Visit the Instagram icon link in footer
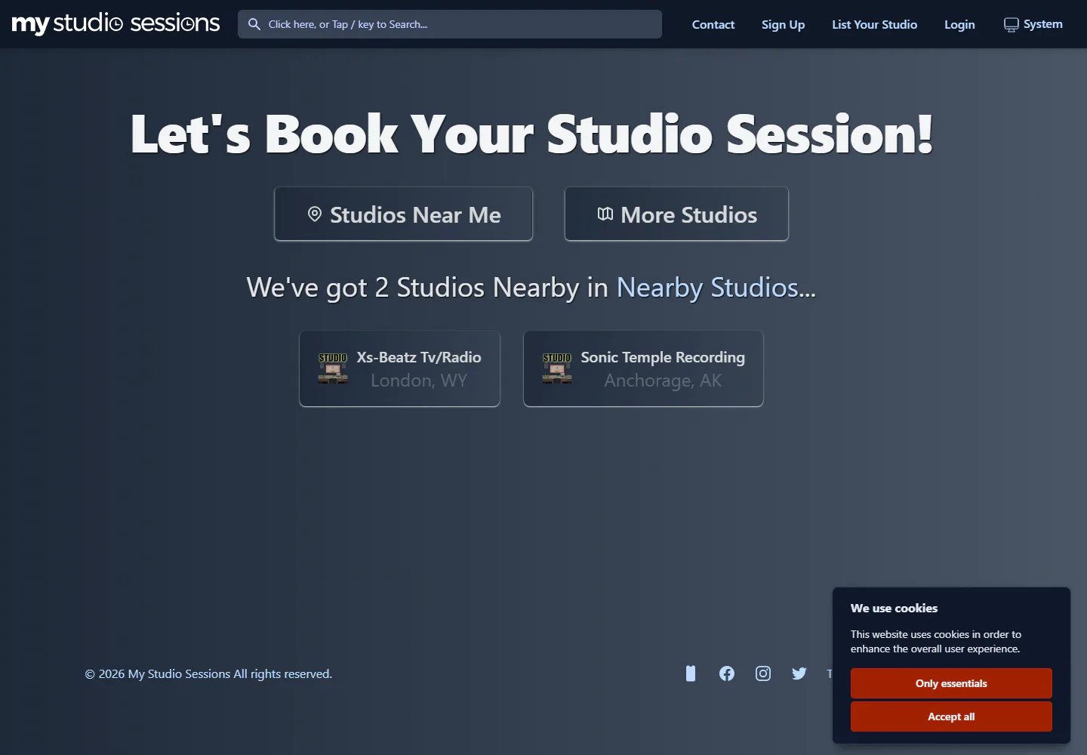This screenshot has width=1087, height=755. click(x=763, y=673)
